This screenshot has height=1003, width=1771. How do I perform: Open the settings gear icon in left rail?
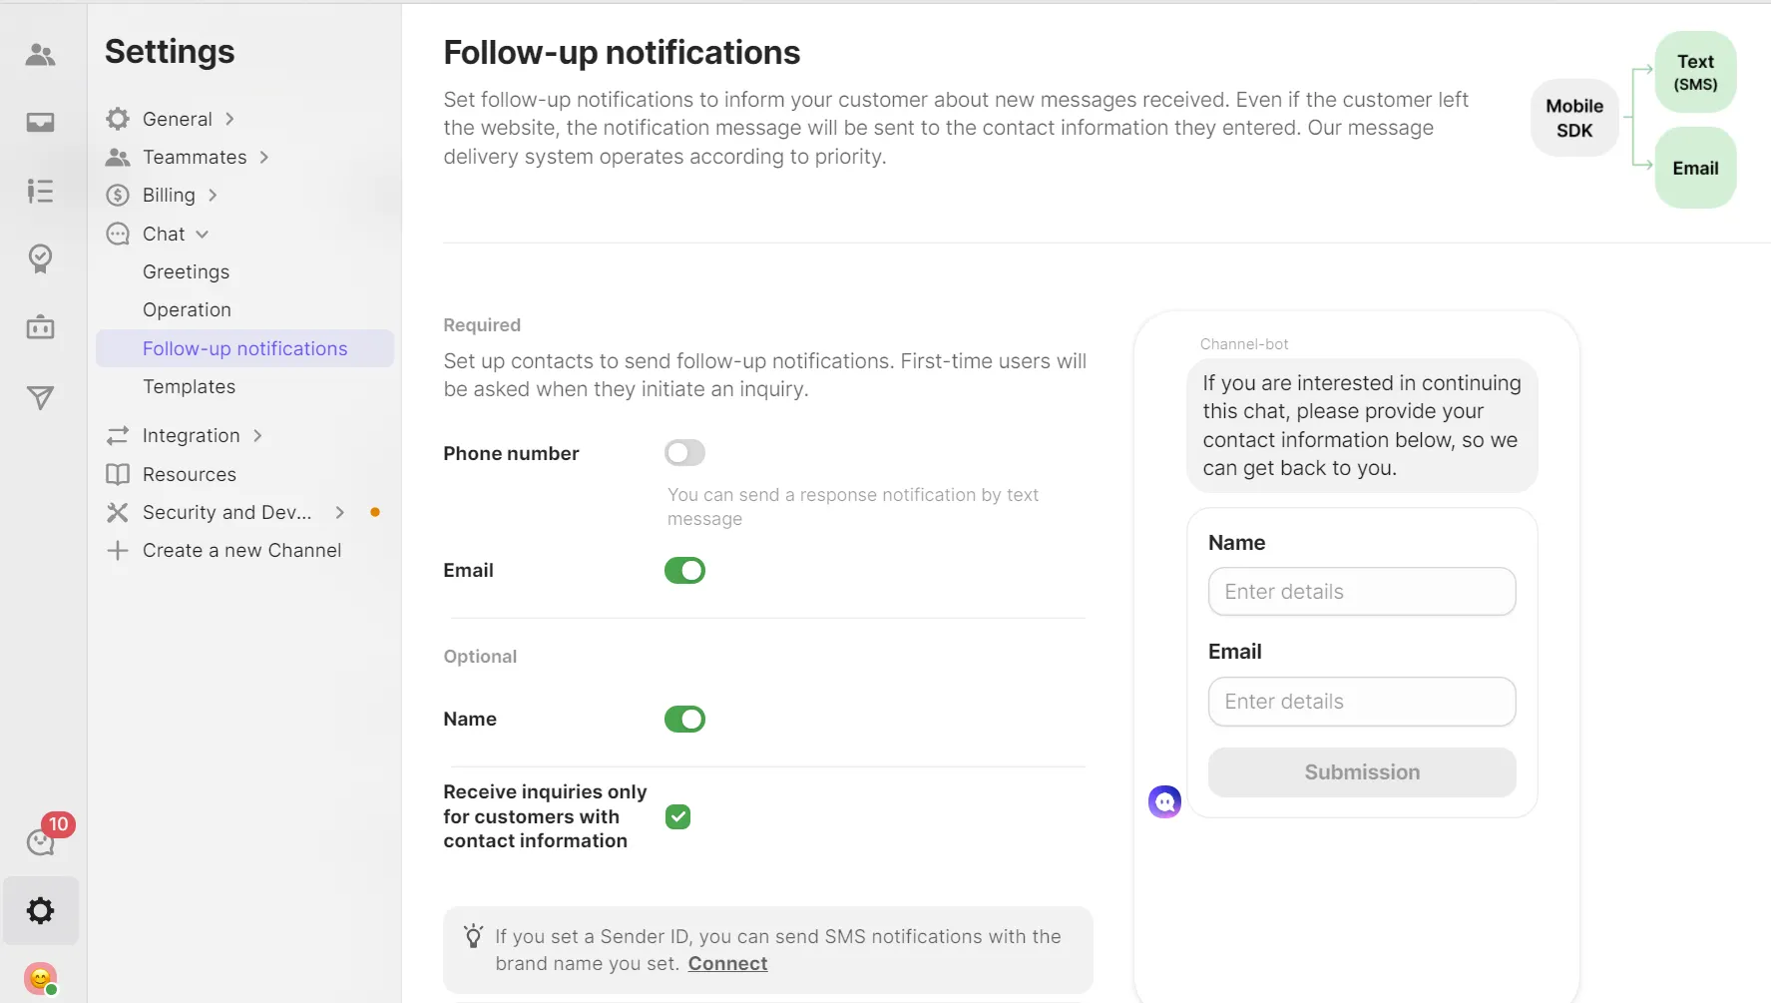point(40,910)
